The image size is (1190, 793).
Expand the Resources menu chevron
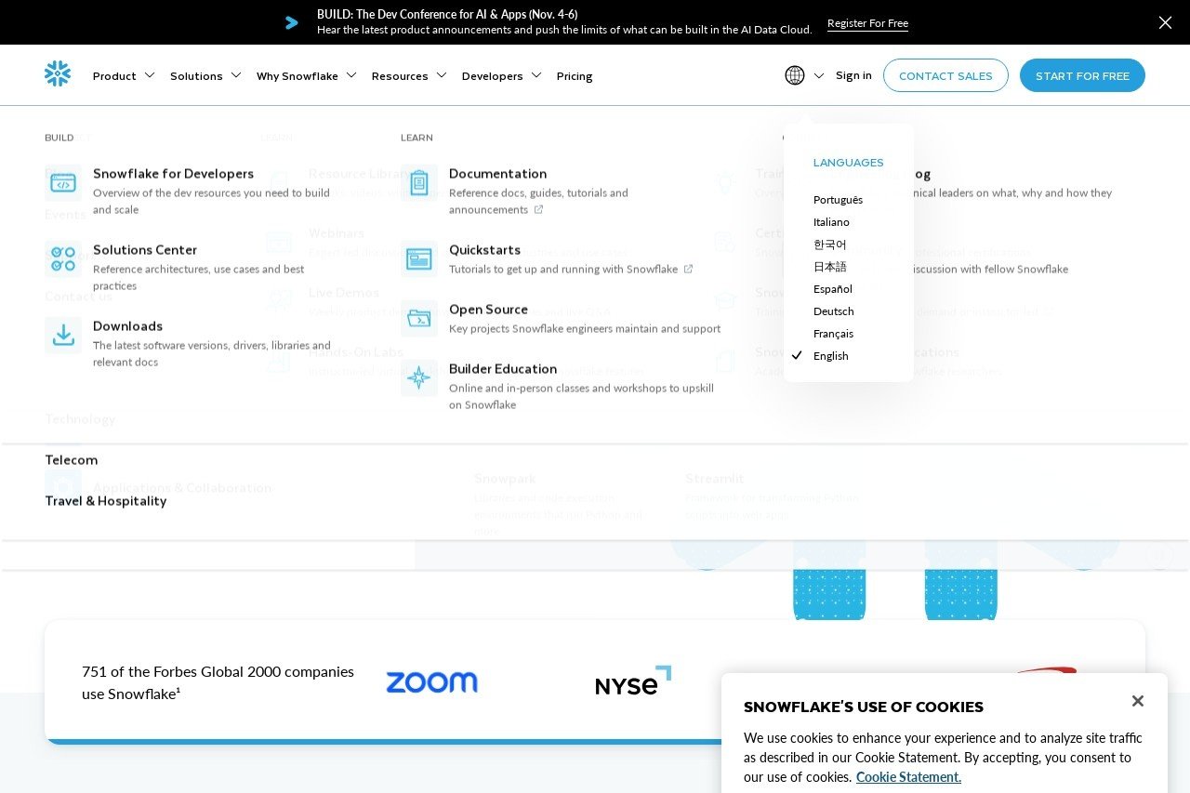point(442,75)
